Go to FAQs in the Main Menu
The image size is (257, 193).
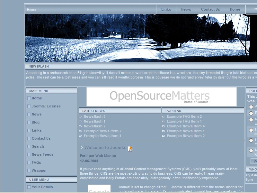(36, 162)
